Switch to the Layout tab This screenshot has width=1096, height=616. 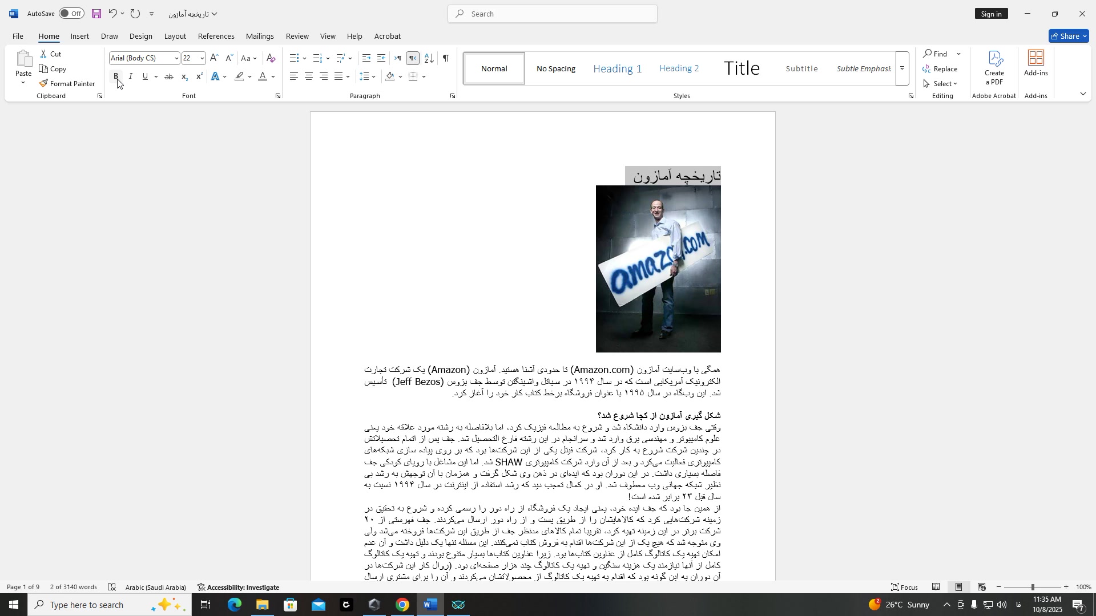(x=175, y=37)
